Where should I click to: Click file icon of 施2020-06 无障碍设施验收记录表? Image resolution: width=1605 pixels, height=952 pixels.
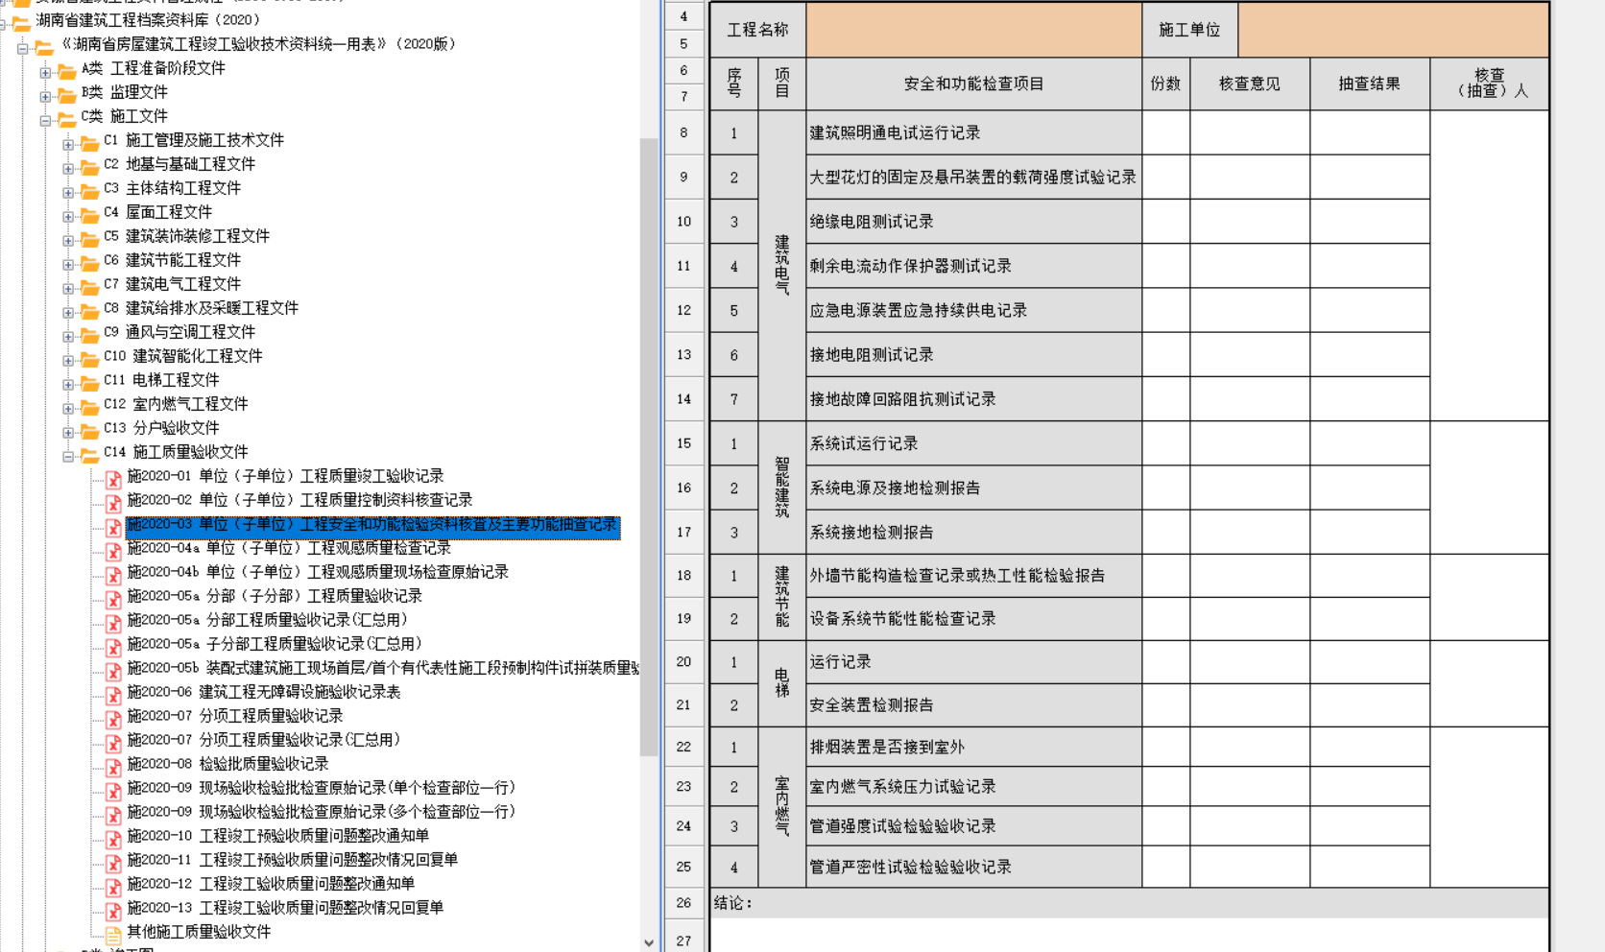pos(113,694)
